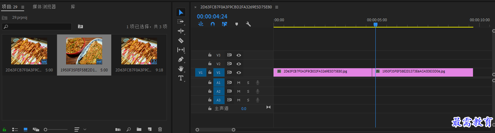Viewport: 495px width, 133px height.
Task: Click the project search field
Action: click(x=37, y=26)
